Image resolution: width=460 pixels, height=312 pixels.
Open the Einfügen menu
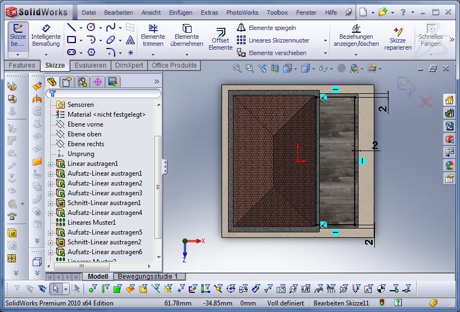tap(180, 13)
